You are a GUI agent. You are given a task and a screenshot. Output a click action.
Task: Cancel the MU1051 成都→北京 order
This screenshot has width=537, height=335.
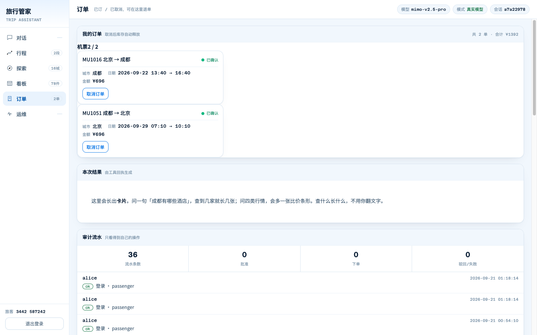pos(95,147)
